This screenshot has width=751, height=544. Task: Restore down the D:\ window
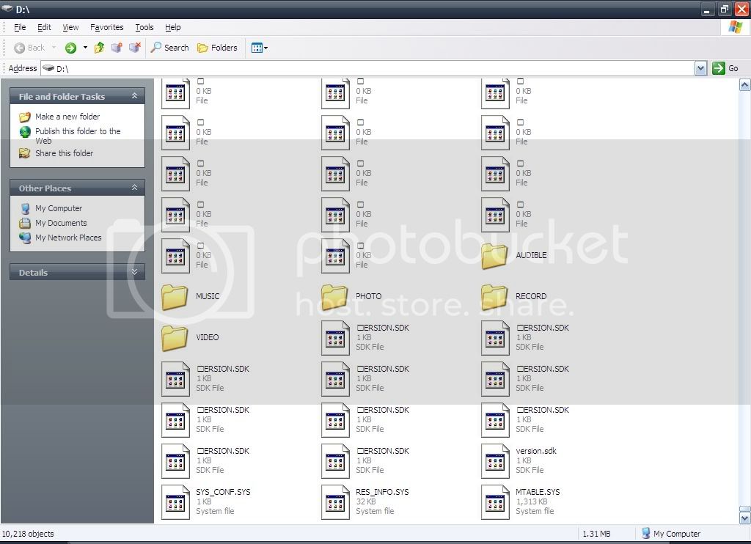(724, 9)
